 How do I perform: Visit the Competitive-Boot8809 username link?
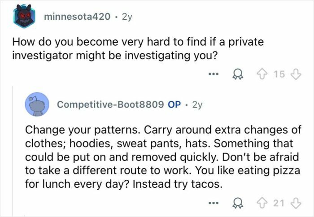(110, 104)
